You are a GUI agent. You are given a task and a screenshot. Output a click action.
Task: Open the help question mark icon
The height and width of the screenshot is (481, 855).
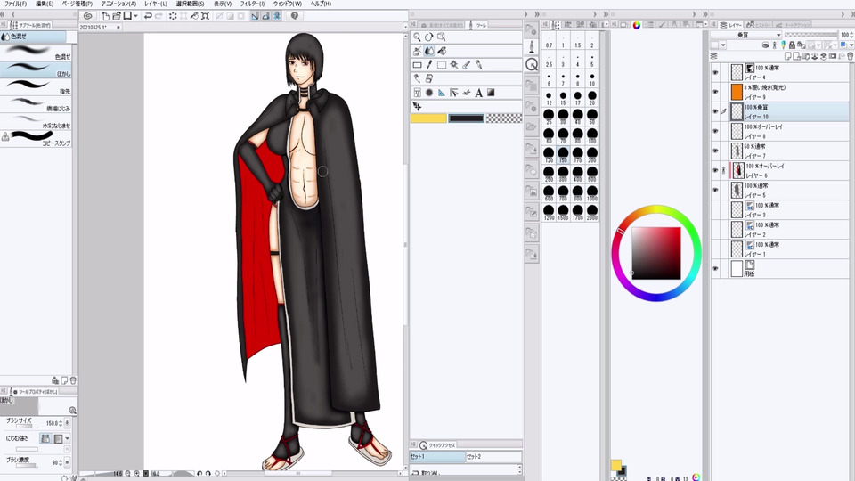(x=295, y=16)
